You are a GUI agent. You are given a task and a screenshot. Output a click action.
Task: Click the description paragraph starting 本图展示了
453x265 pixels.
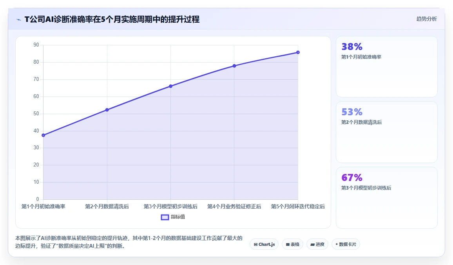tap(129, 242)
